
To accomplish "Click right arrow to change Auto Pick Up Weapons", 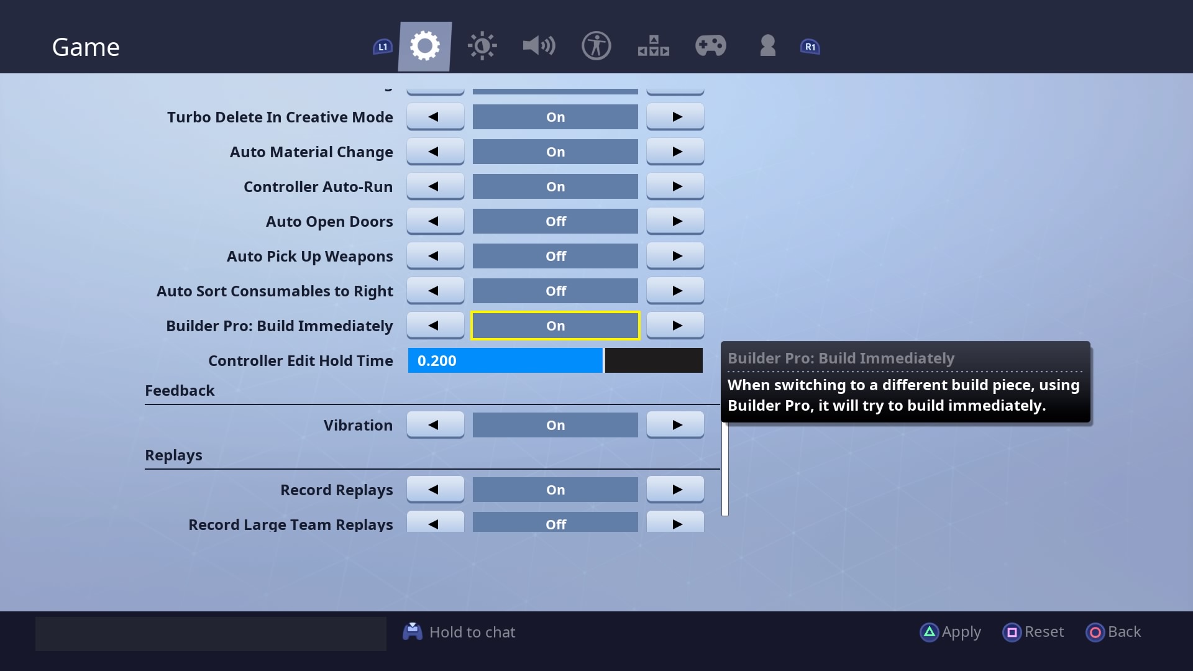I will coord(675,255).
